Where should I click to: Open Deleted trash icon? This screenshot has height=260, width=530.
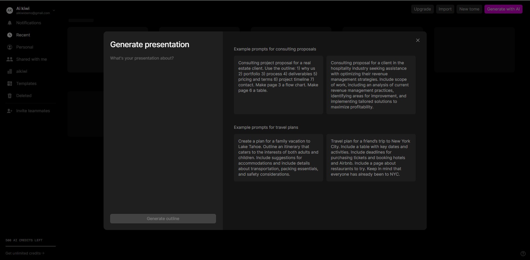(10, 96)
